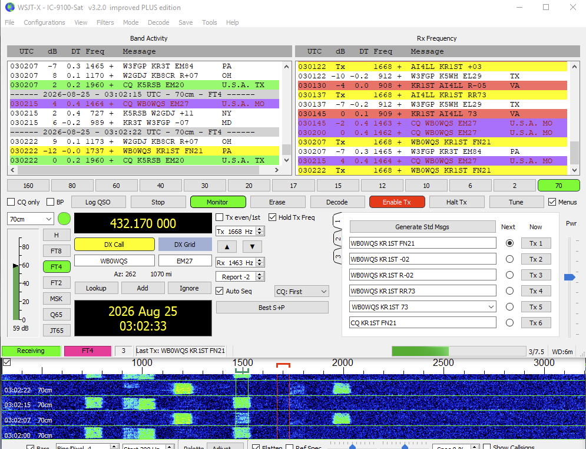
Task: Open the WB0WQS KR1ST 73 message dropdown
Action: (x=491, y=307)
